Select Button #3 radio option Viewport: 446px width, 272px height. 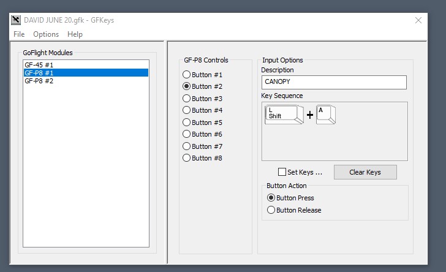click(187, 99)
